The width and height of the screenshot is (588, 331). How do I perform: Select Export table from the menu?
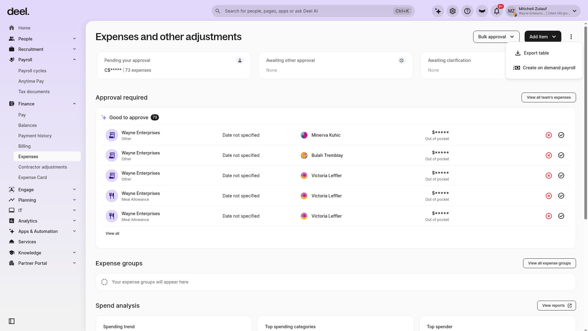544,53
